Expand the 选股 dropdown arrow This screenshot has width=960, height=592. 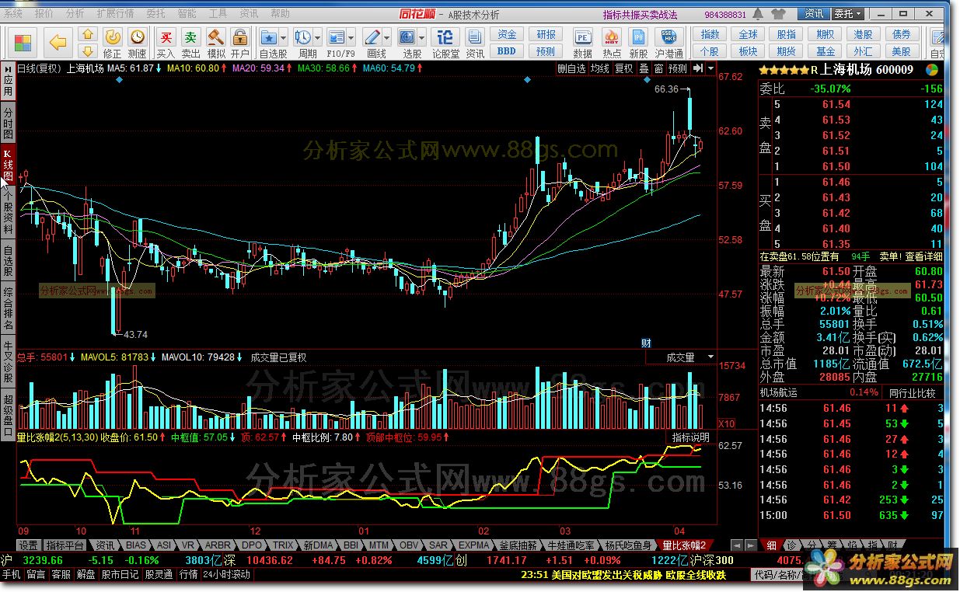tap(421, 37)
